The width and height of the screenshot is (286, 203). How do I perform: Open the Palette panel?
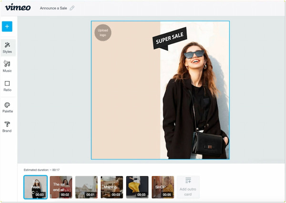pos(8,107)
